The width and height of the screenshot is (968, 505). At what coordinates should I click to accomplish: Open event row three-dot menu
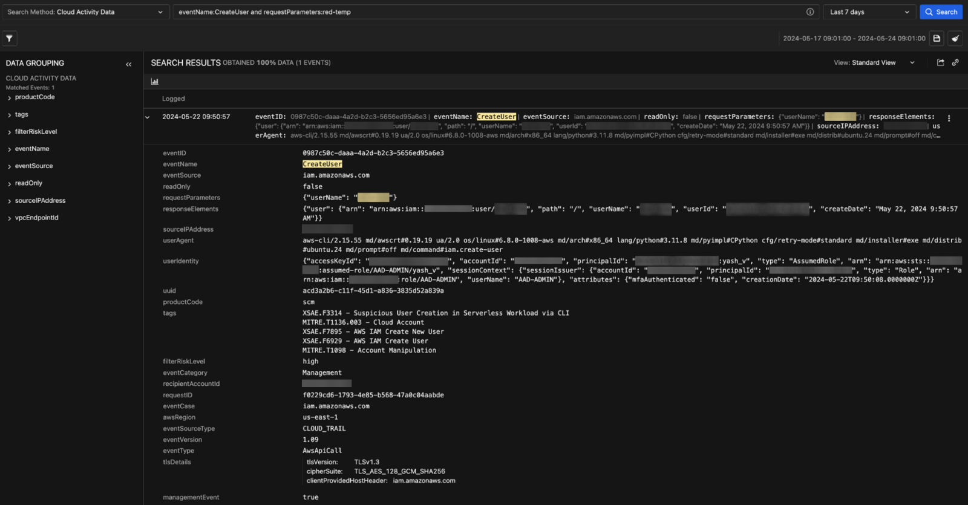click(x=949, y=119)
